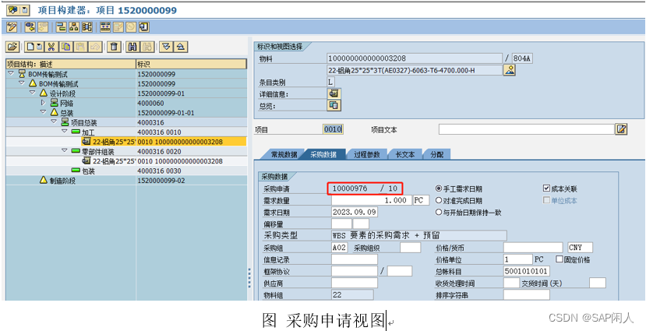Click the 供应商 input field
The width and height of the screenshot is (646, 331).
(355, 283)
